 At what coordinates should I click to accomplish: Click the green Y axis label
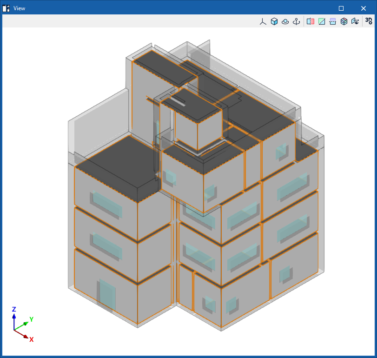pyautogui.click(x=32, y=319)
